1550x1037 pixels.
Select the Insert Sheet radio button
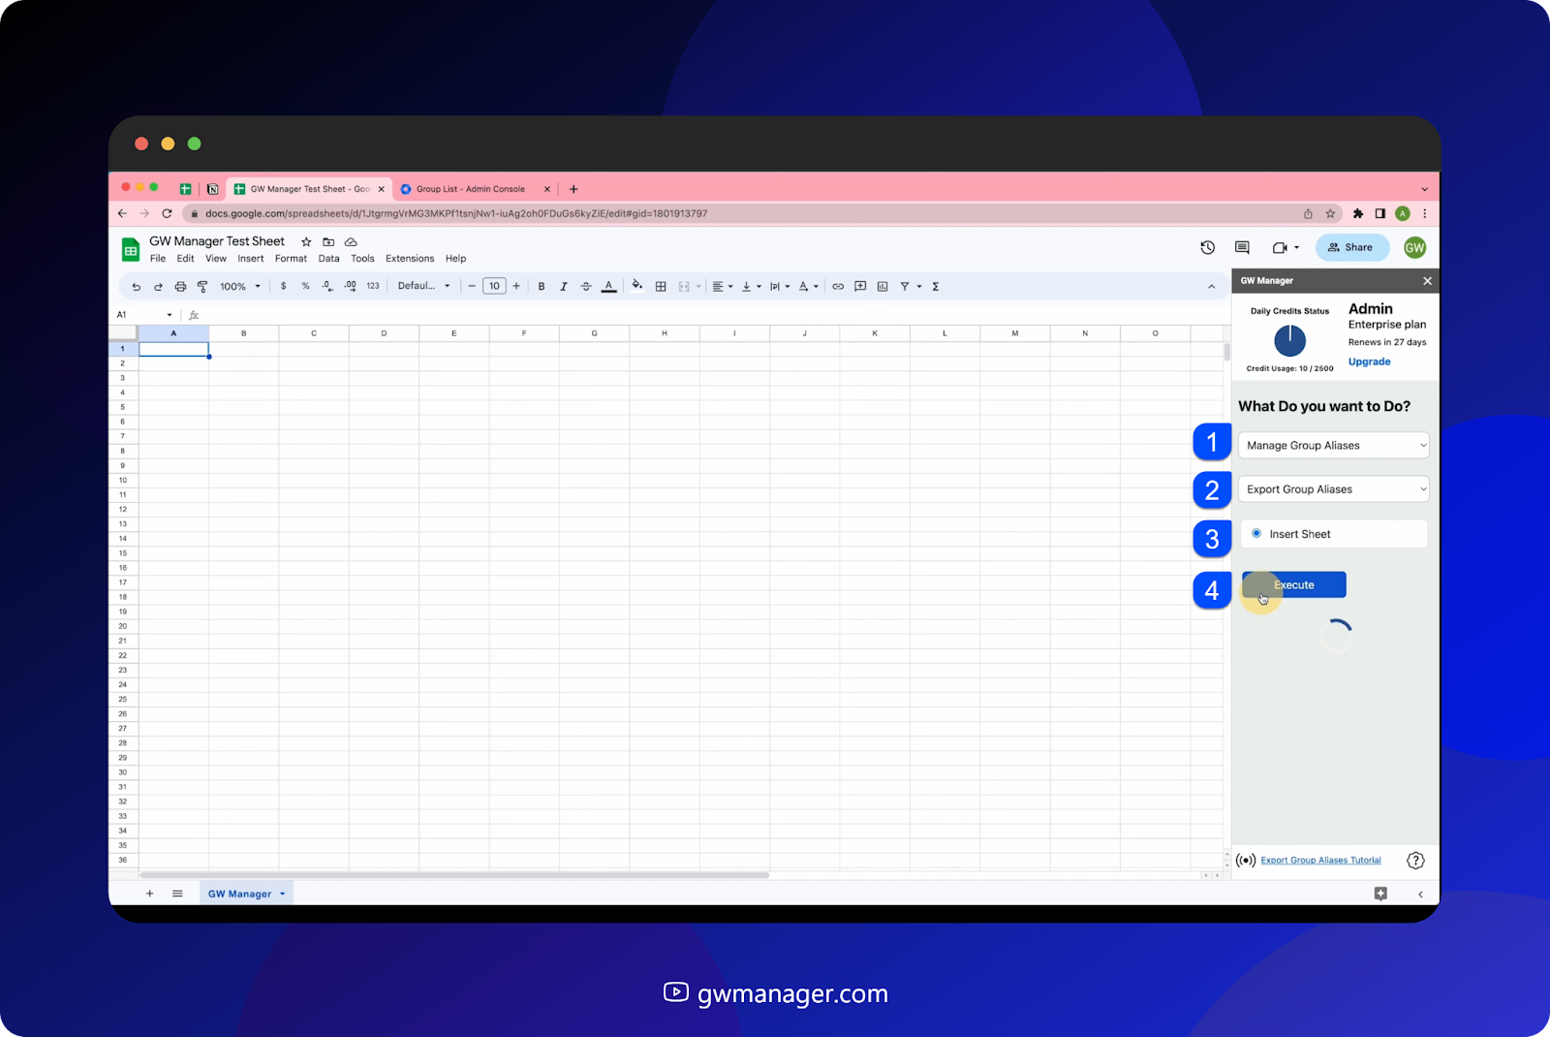(x=1256, y=534)
